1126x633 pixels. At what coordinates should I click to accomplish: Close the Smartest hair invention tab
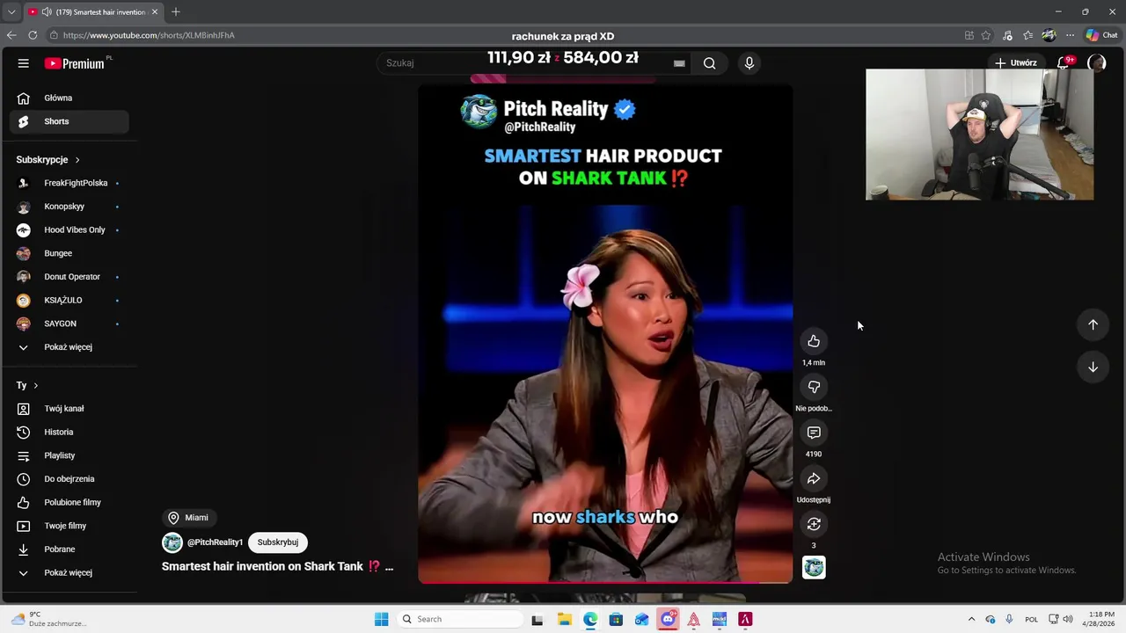pyautogui.click(x=155, y=12)
